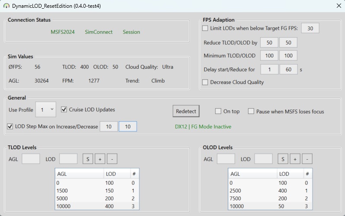Click the # column header in TLOD table
Viewport: 345px width, 216px height.
(135, 174)
